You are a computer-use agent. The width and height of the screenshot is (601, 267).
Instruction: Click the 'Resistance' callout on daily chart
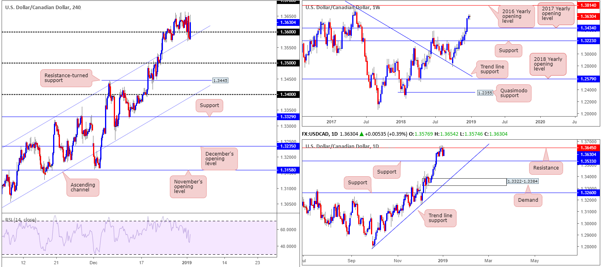[x=546, y=168]
